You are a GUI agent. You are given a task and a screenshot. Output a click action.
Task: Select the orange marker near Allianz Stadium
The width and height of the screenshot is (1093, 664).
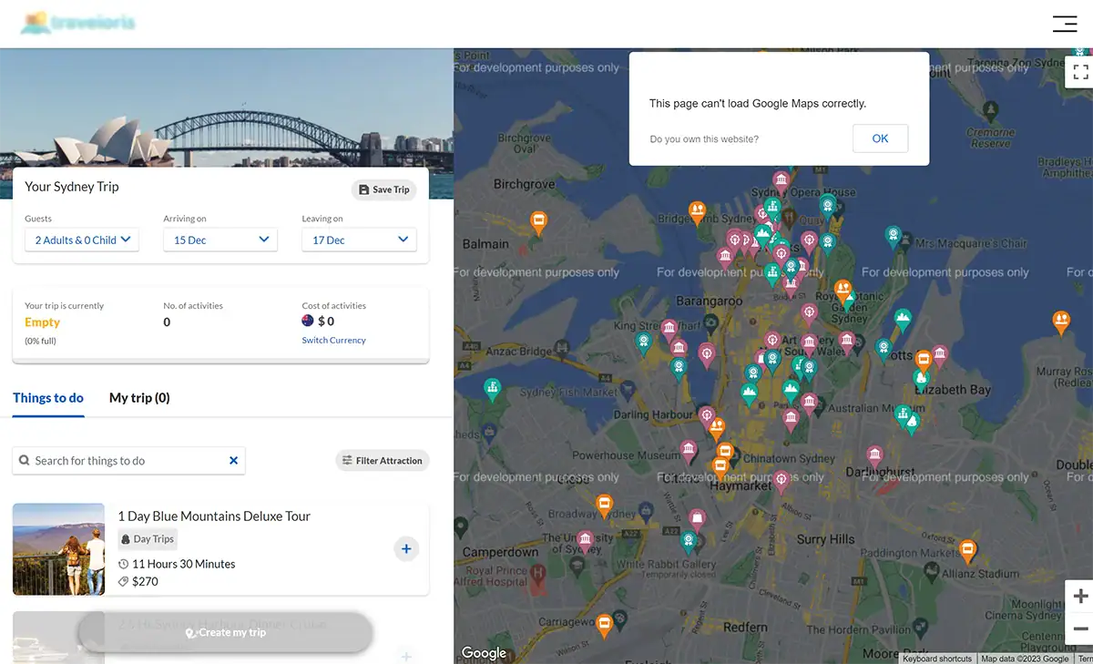tap(968, 549)
